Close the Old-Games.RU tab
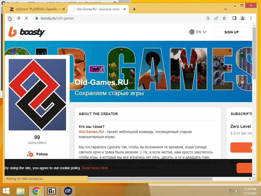Image resolution: width=261 pixels, height=196 pixels. (x=124, y=9)
